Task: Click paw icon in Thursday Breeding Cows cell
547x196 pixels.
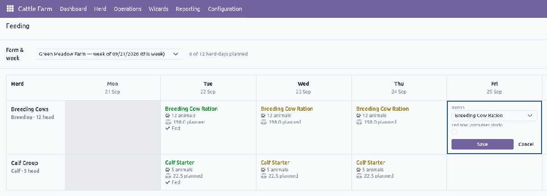Action: 359,116
